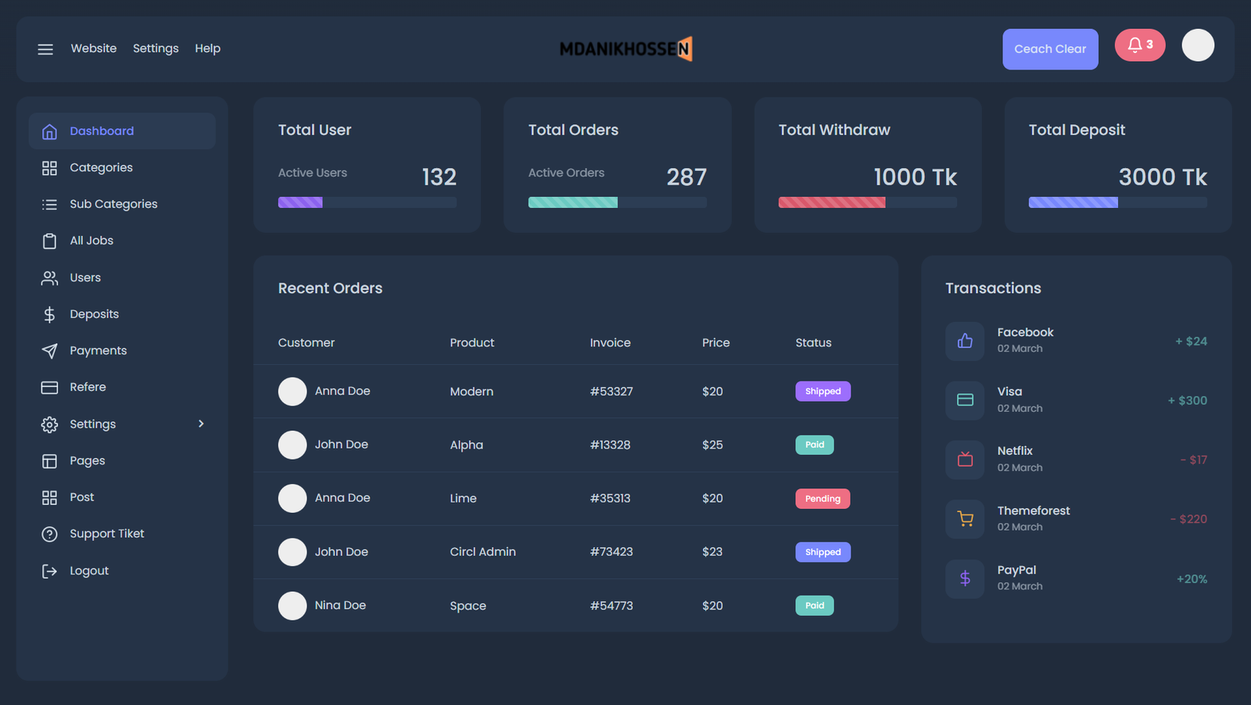Click the Customer column header

tap(306, 342)
